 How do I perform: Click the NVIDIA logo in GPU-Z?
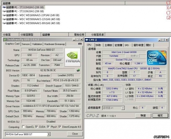(x=73, y=57)
